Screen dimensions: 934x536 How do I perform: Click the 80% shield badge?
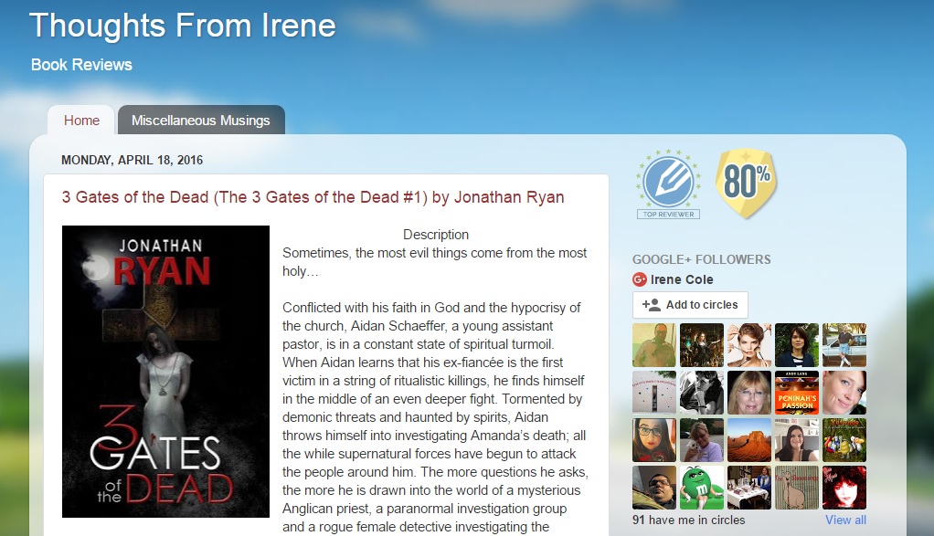pos(747,183)
